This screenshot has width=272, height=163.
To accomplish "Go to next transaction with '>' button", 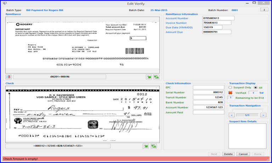I will pos(263,115).
